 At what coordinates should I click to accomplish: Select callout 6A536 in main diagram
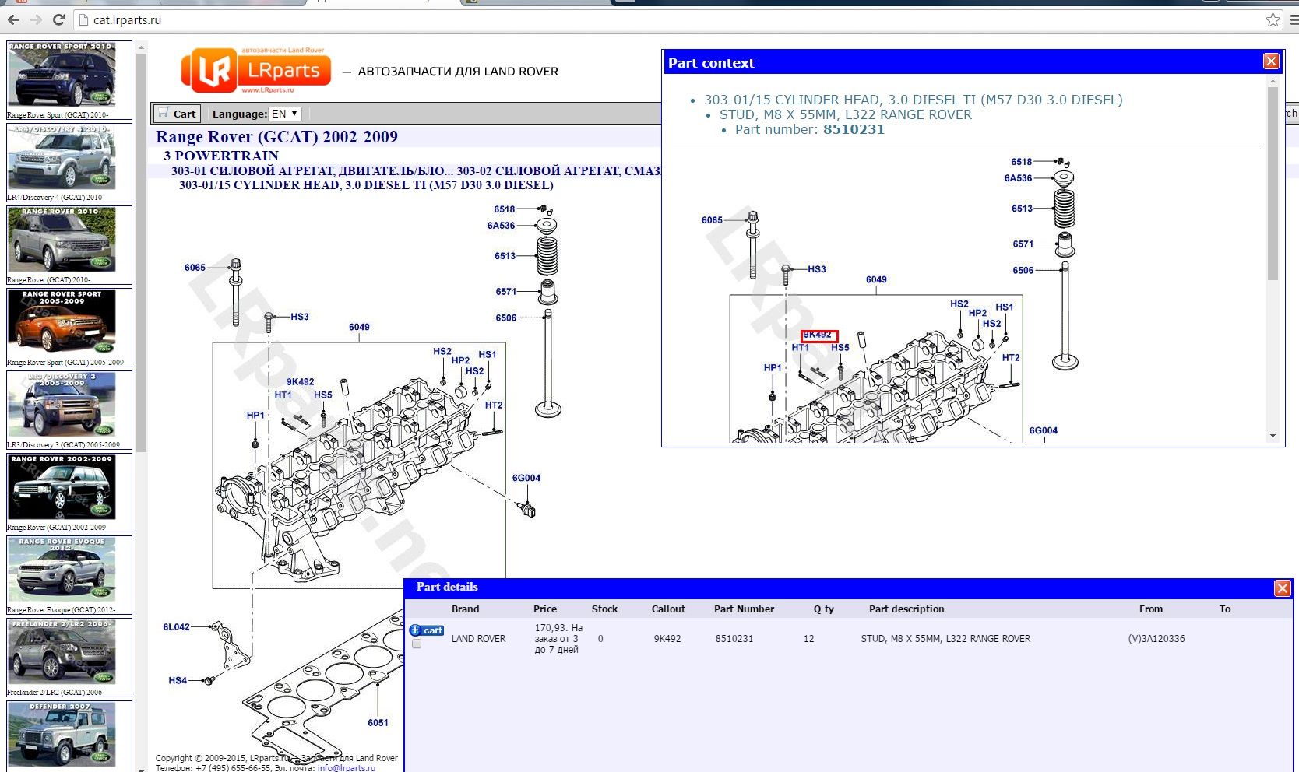(501, 225)
